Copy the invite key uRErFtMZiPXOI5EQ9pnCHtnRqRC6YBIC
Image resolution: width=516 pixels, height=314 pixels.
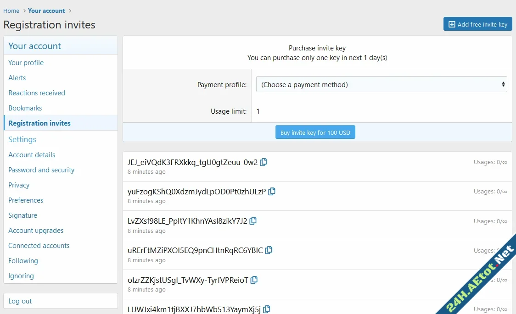(269, 250)
